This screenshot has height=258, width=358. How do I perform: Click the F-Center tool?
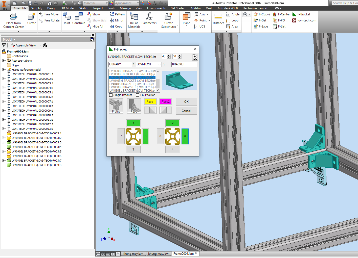pos(281,14)
